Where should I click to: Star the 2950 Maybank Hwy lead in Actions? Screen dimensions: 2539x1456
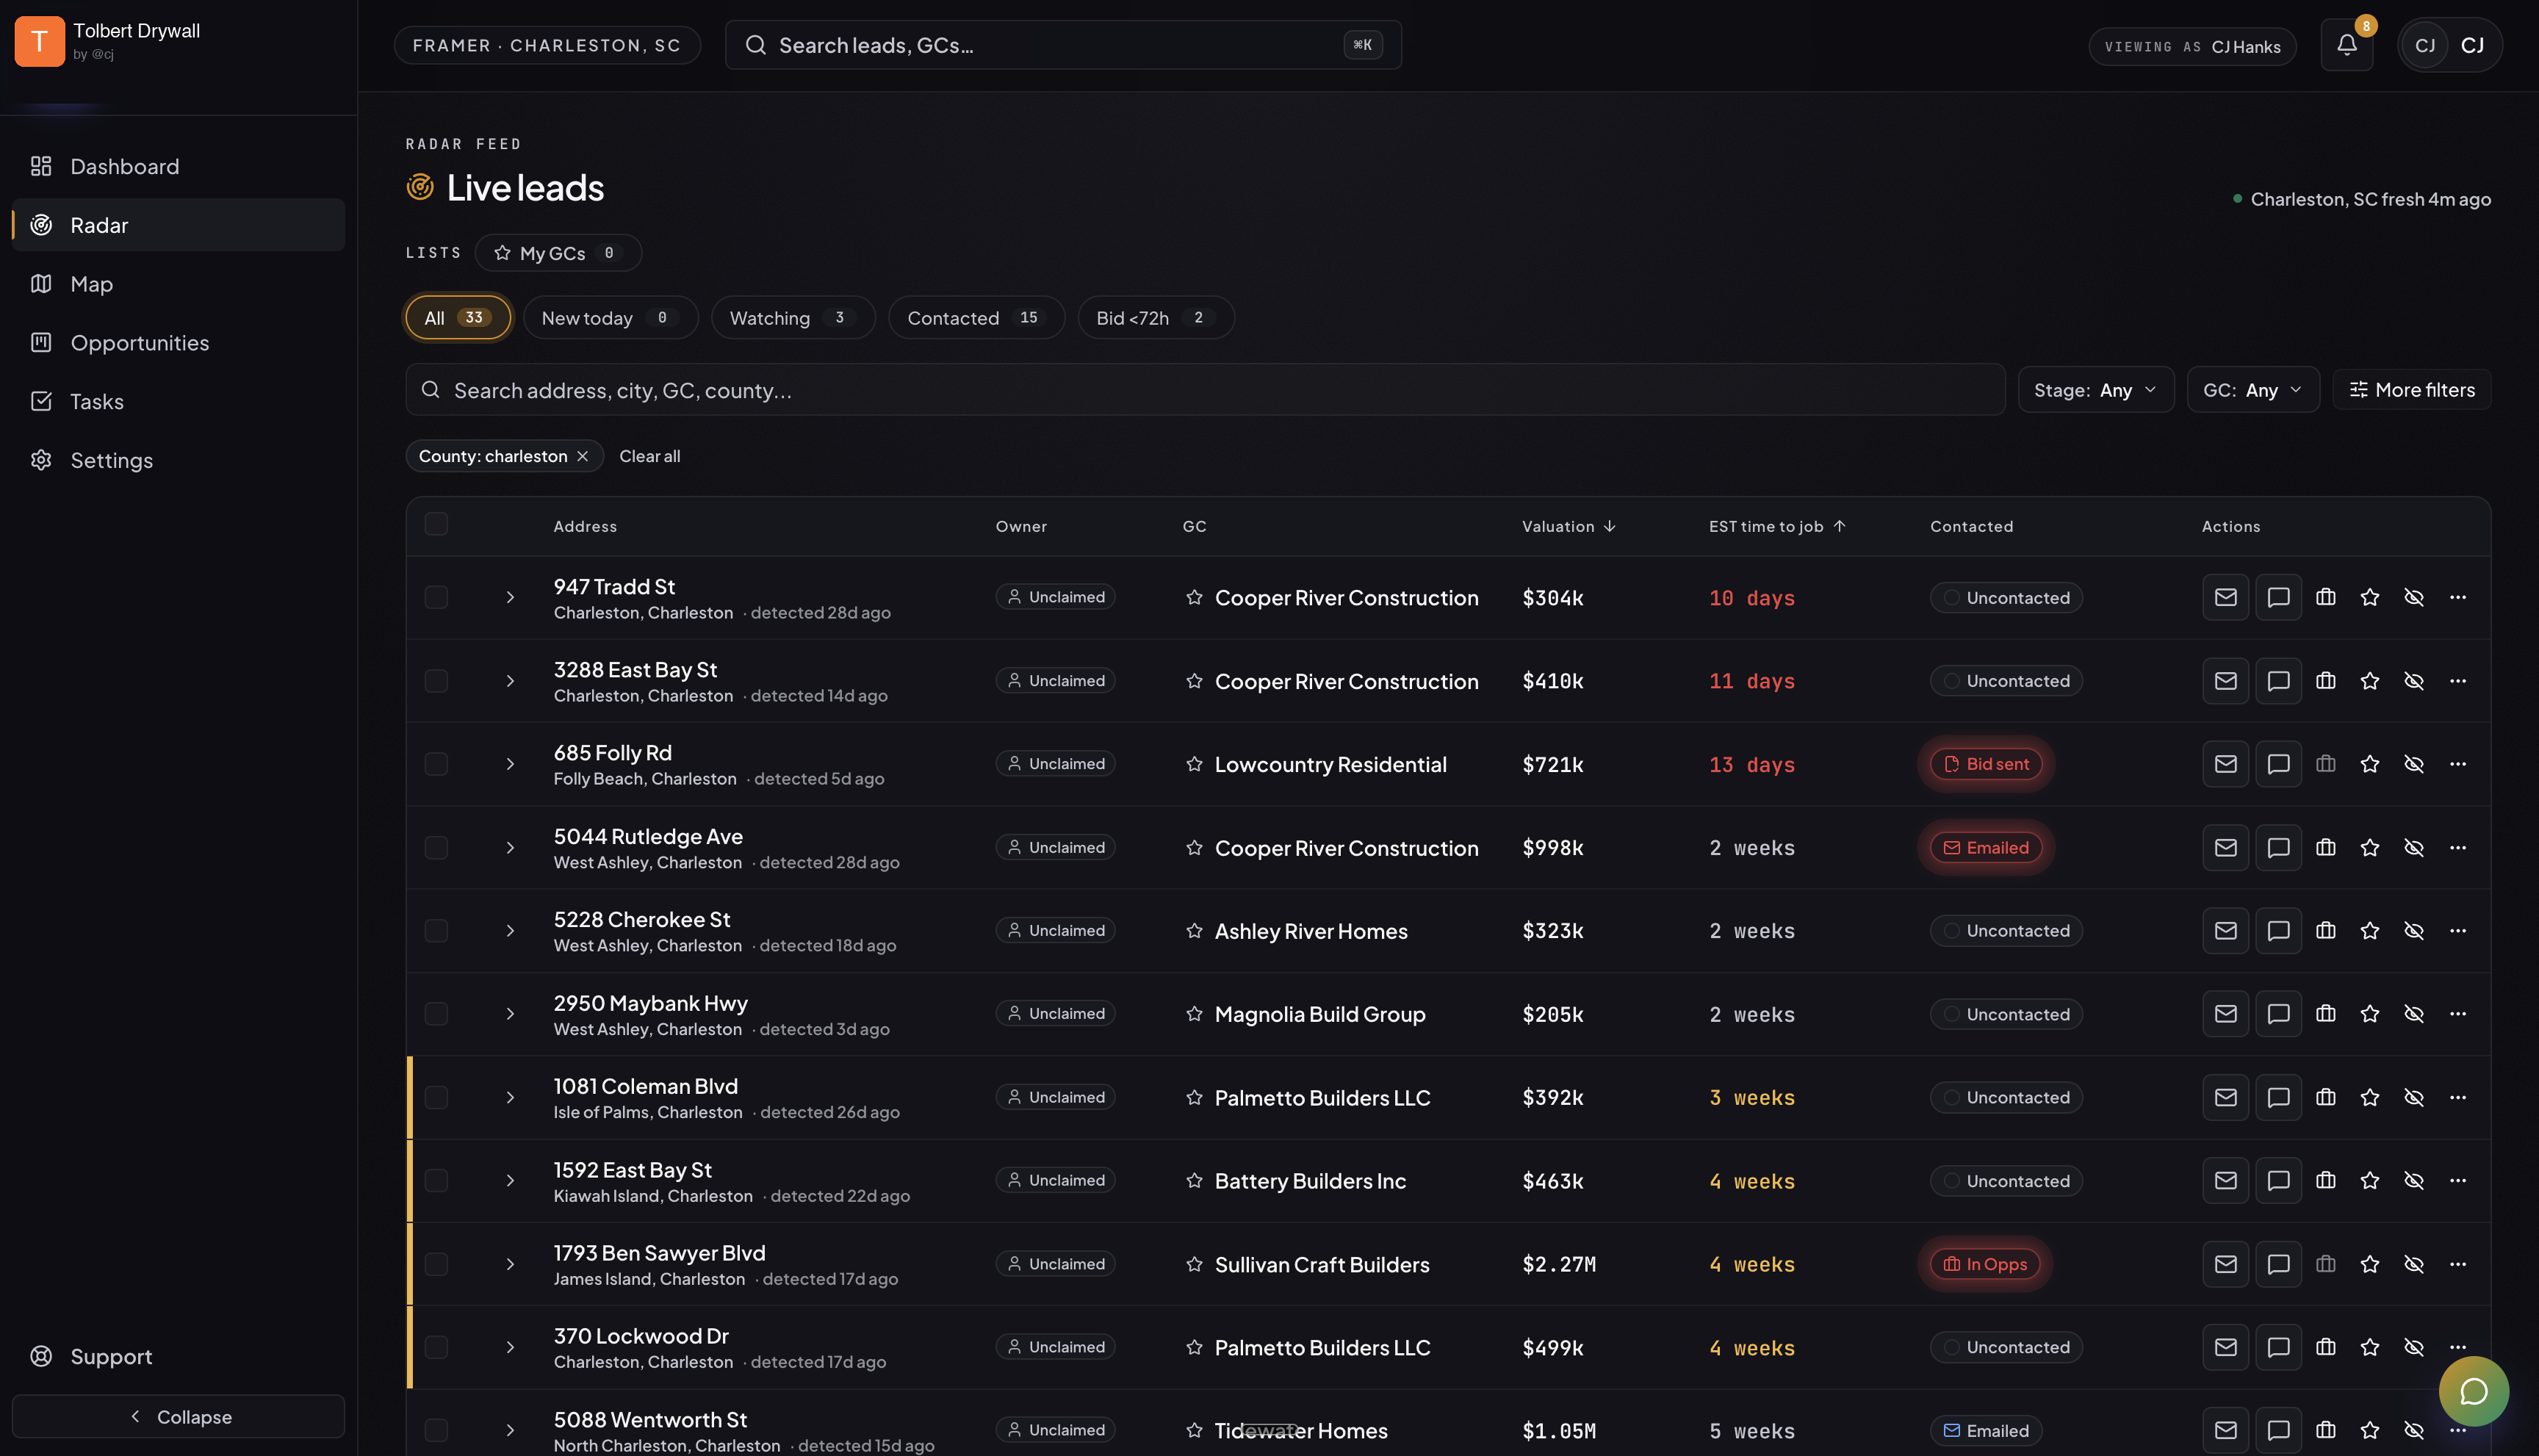[x=2370, y=1014]
